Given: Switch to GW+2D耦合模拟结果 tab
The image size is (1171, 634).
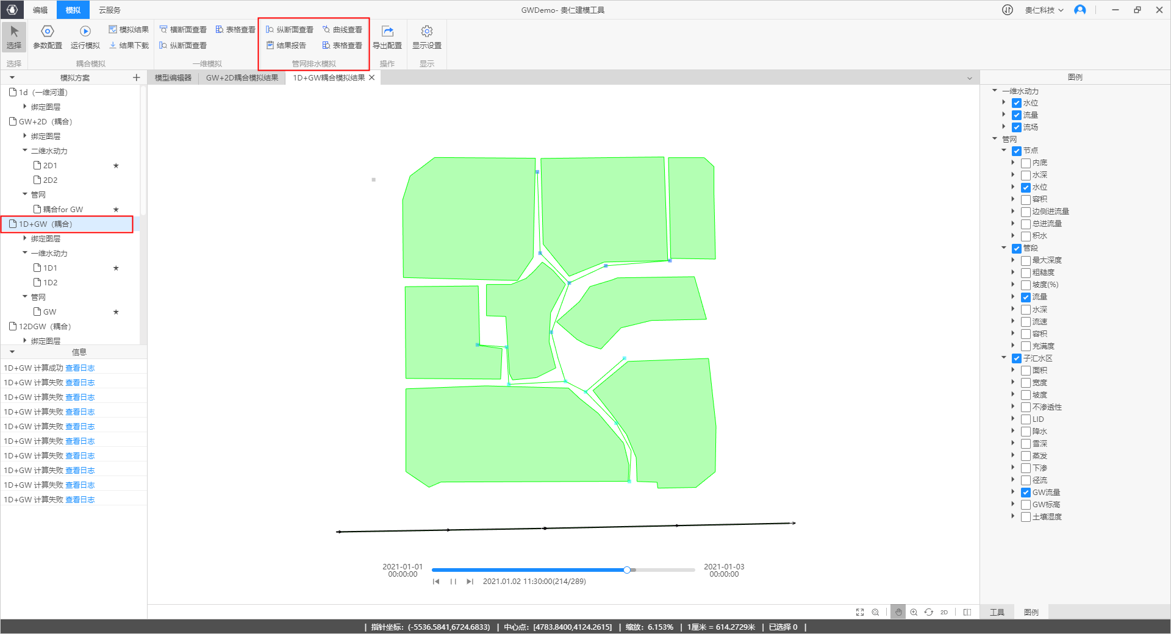Looking at the screenshot, I should coord(242,77).
